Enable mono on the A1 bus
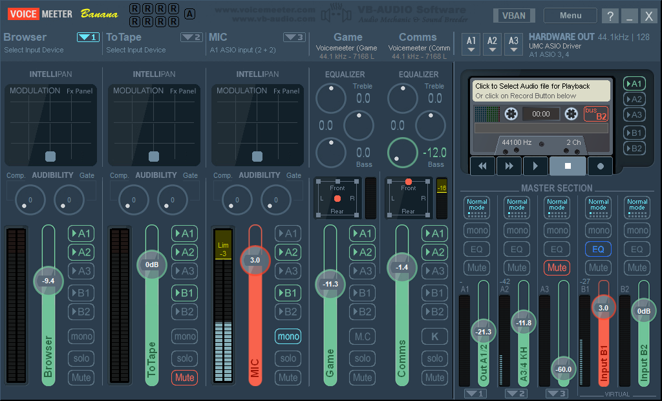The height and width of the screenshot is (401, 662). [x=476, y=230]
